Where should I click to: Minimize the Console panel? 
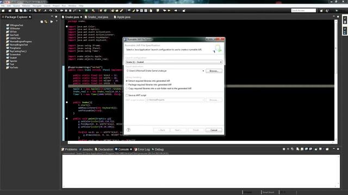pos(334,149)
